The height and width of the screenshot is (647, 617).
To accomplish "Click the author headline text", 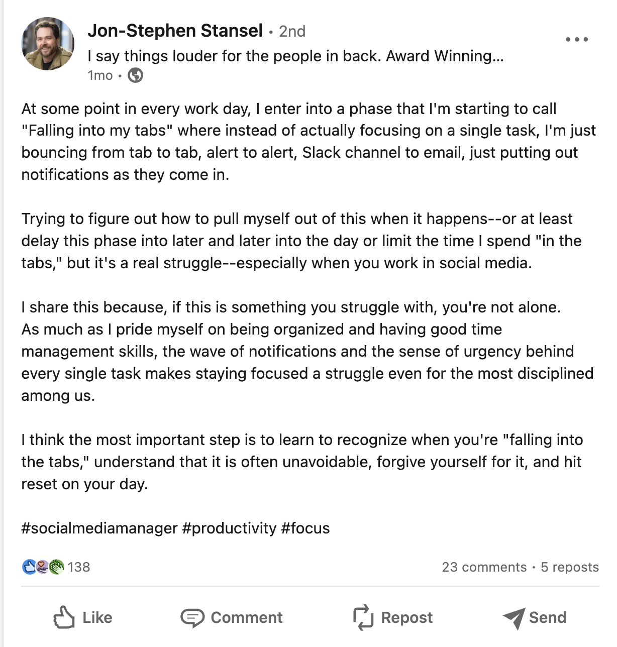I will [295, 56].
